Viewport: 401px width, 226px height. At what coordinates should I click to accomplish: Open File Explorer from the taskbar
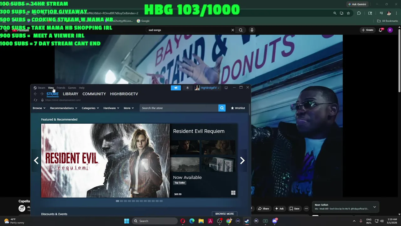tap(201, 221)
